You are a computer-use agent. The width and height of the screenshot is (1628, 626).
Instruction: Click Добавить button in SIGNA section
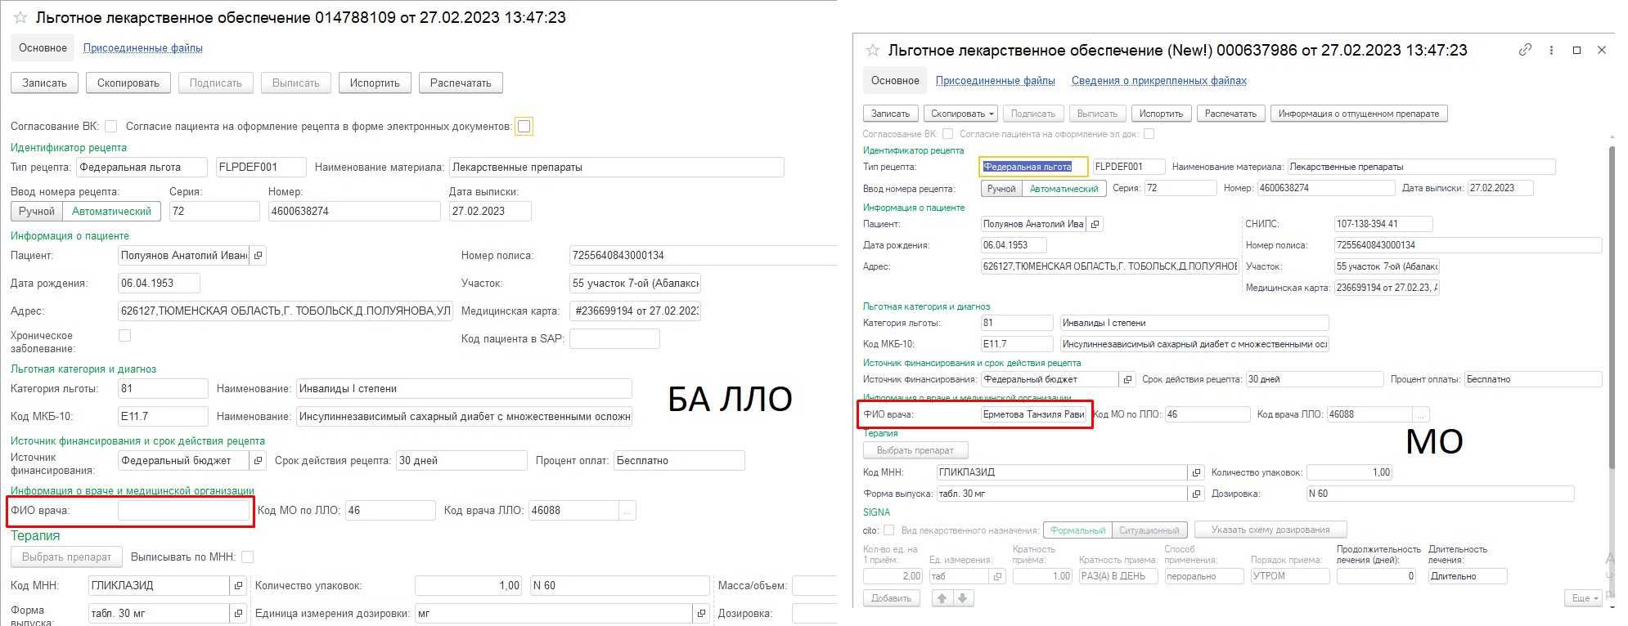pyautogui.click(x=892, y=598)
